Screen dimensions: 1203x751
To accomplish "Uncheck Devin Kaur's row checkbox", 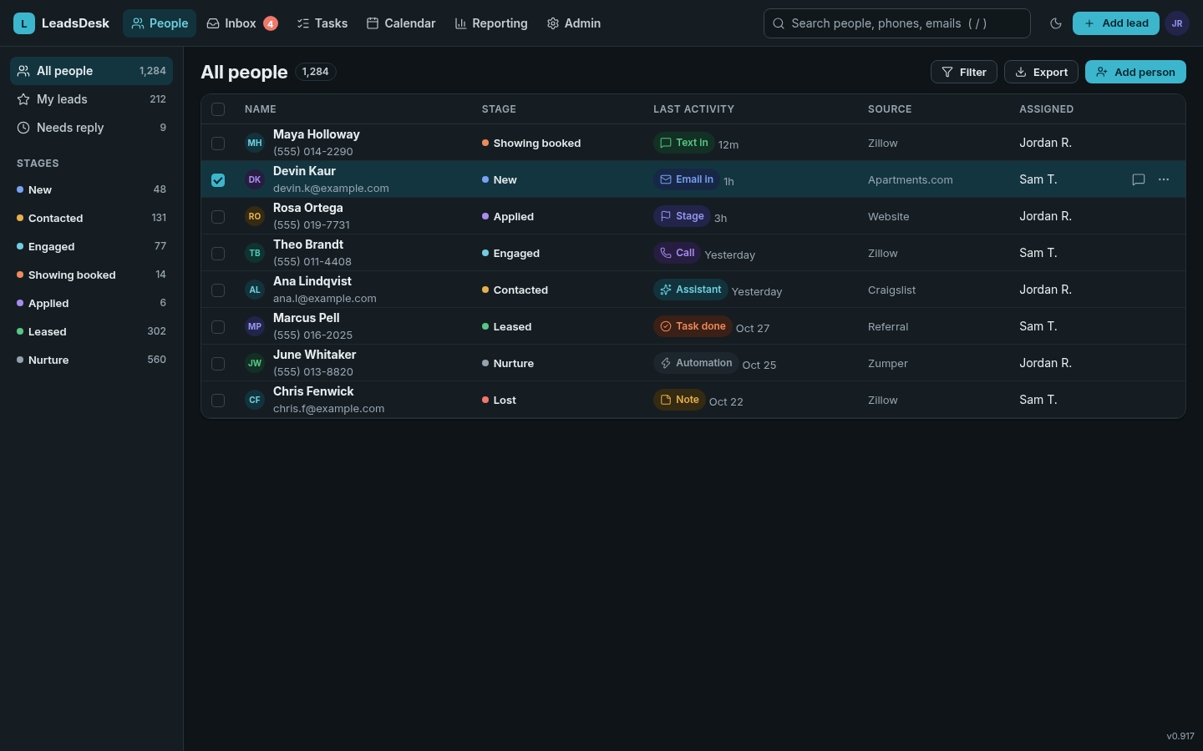I will (218, 179).
